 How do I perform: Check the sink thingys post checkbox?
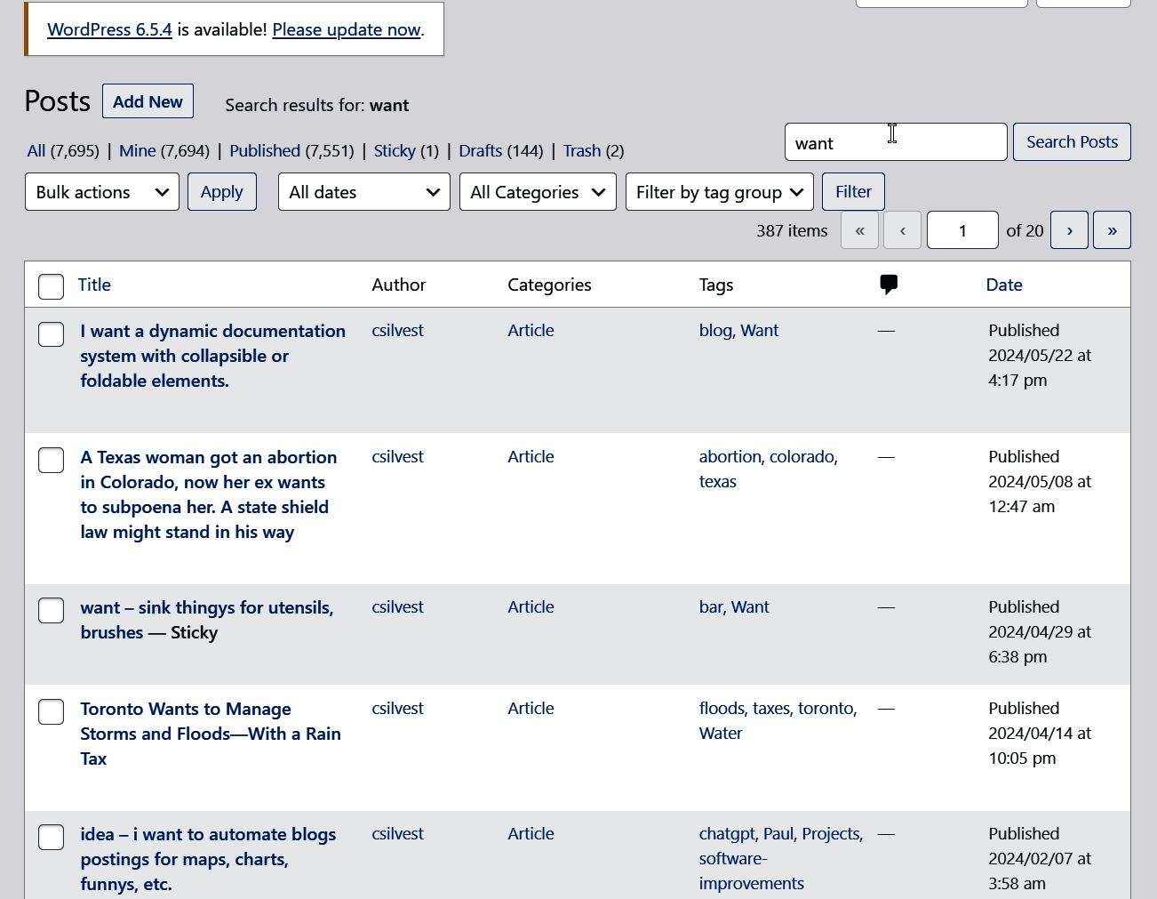click(52, 610)
